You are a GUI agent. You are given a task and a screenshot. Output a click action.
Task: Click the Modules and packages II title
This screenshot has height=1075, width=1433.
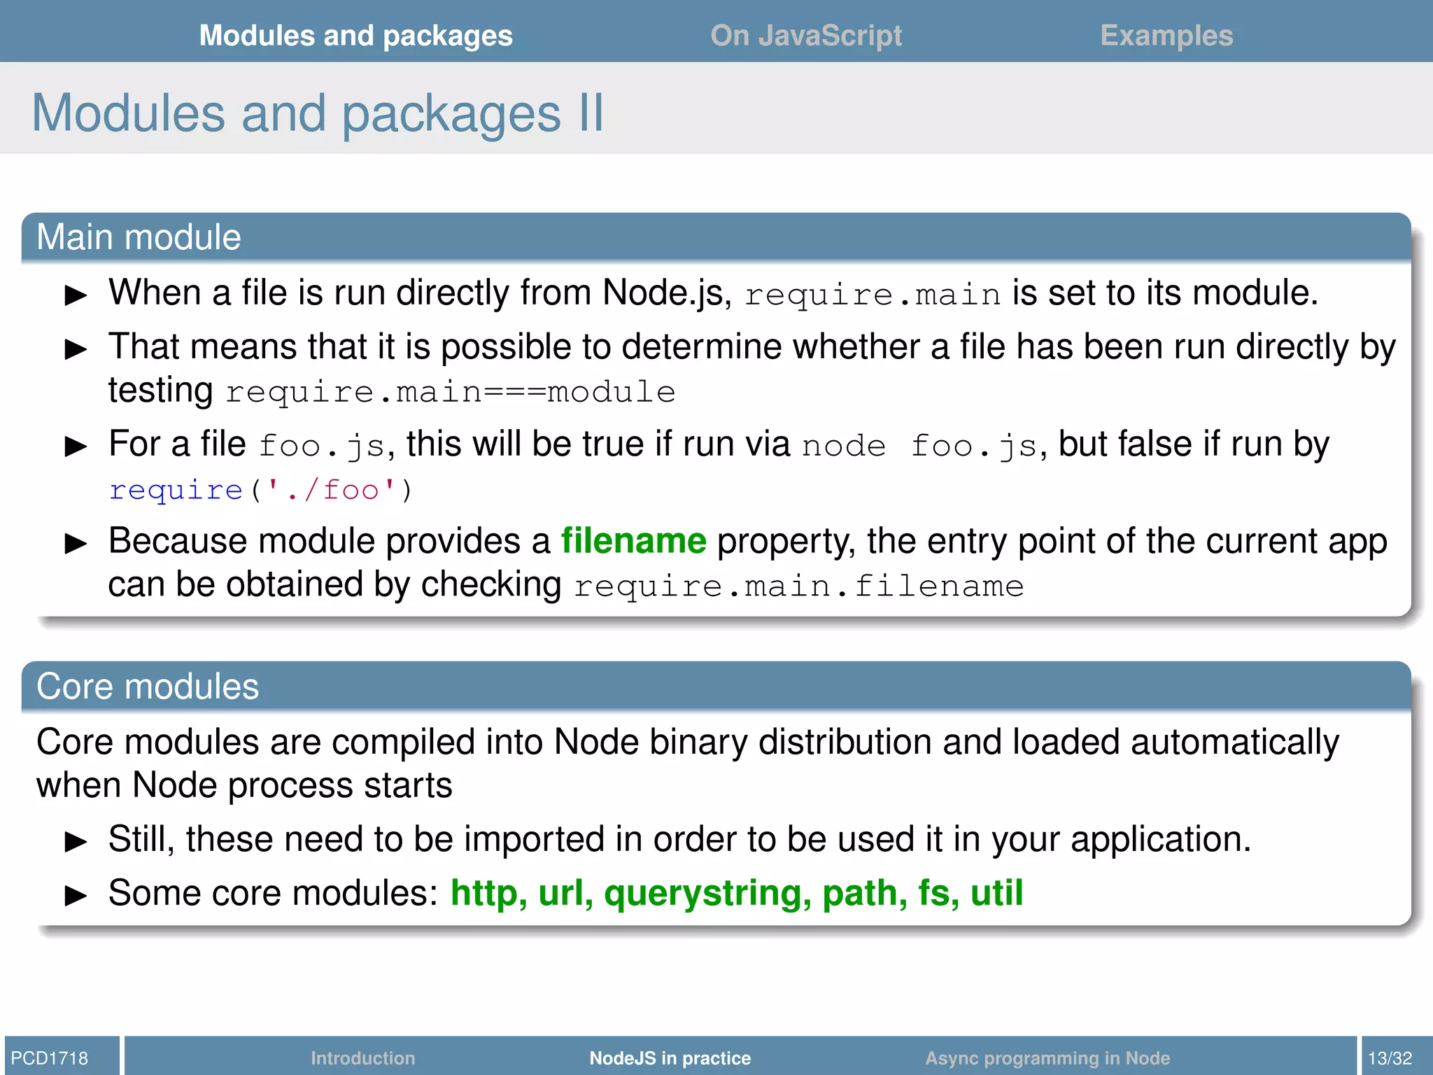tap(318, 113)
